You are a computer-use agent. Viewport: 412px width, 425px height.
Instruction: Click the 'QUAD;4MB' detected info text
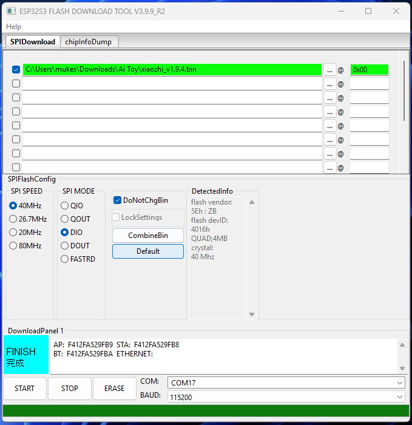(209, 239)
